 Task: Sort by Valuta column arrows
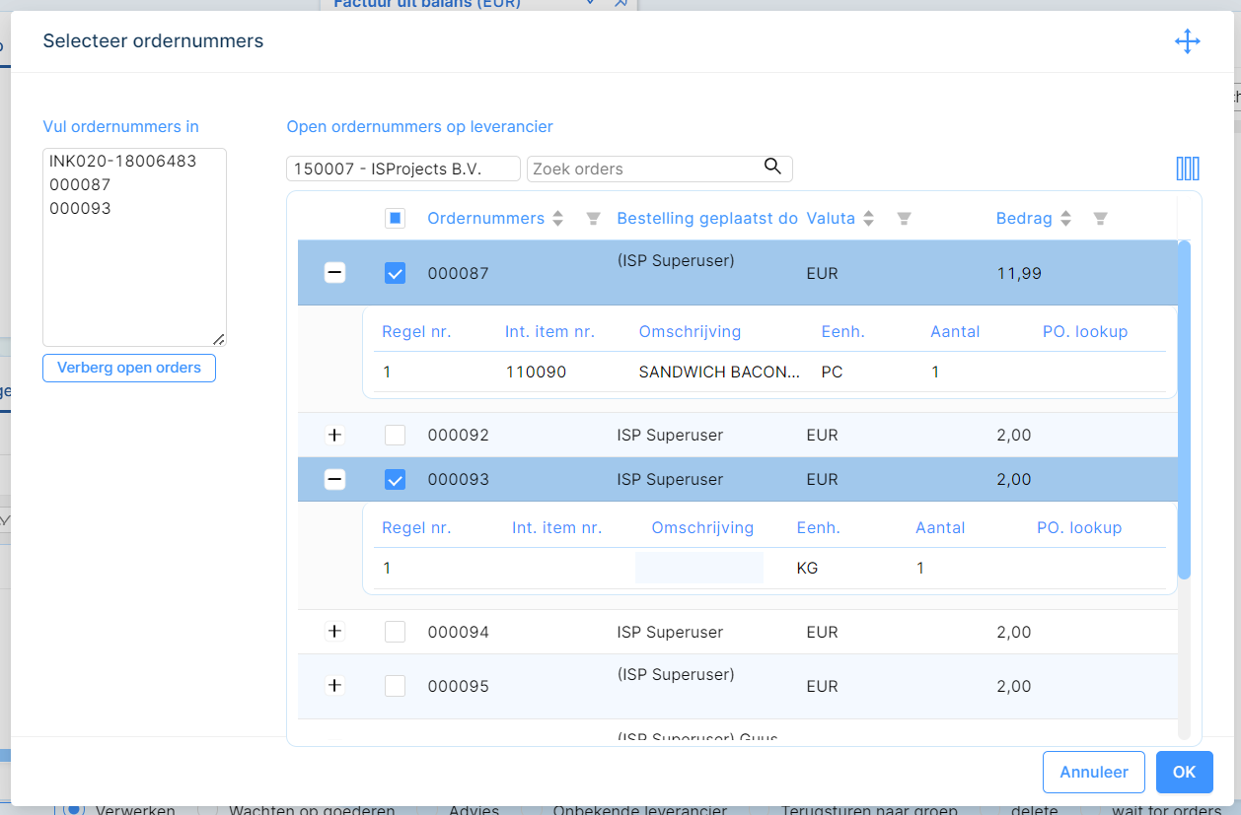[x=868, y=219]
